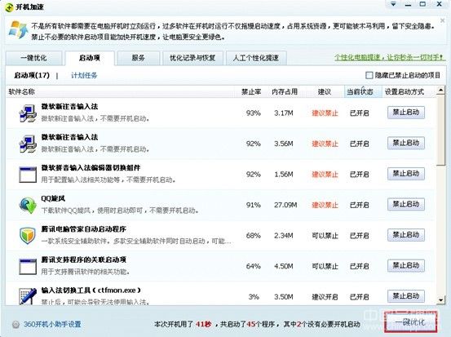Image resolution: width=451 pixels, height=337 pixels.
Task: Open the 个性化电脑提速 green link
Action: 390,57
